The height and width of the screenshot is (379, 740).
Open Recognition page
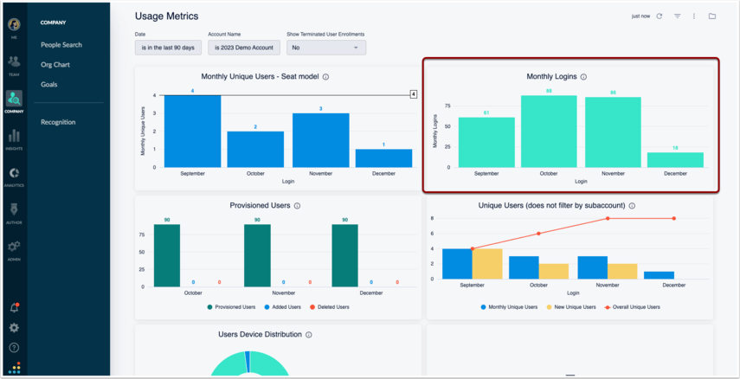(58, 122)
